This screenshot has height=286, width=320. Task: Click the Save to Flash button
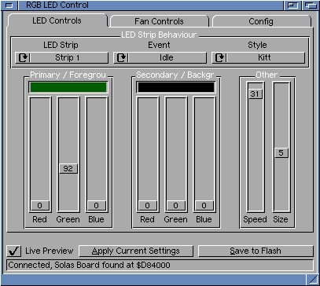point(256,251)
